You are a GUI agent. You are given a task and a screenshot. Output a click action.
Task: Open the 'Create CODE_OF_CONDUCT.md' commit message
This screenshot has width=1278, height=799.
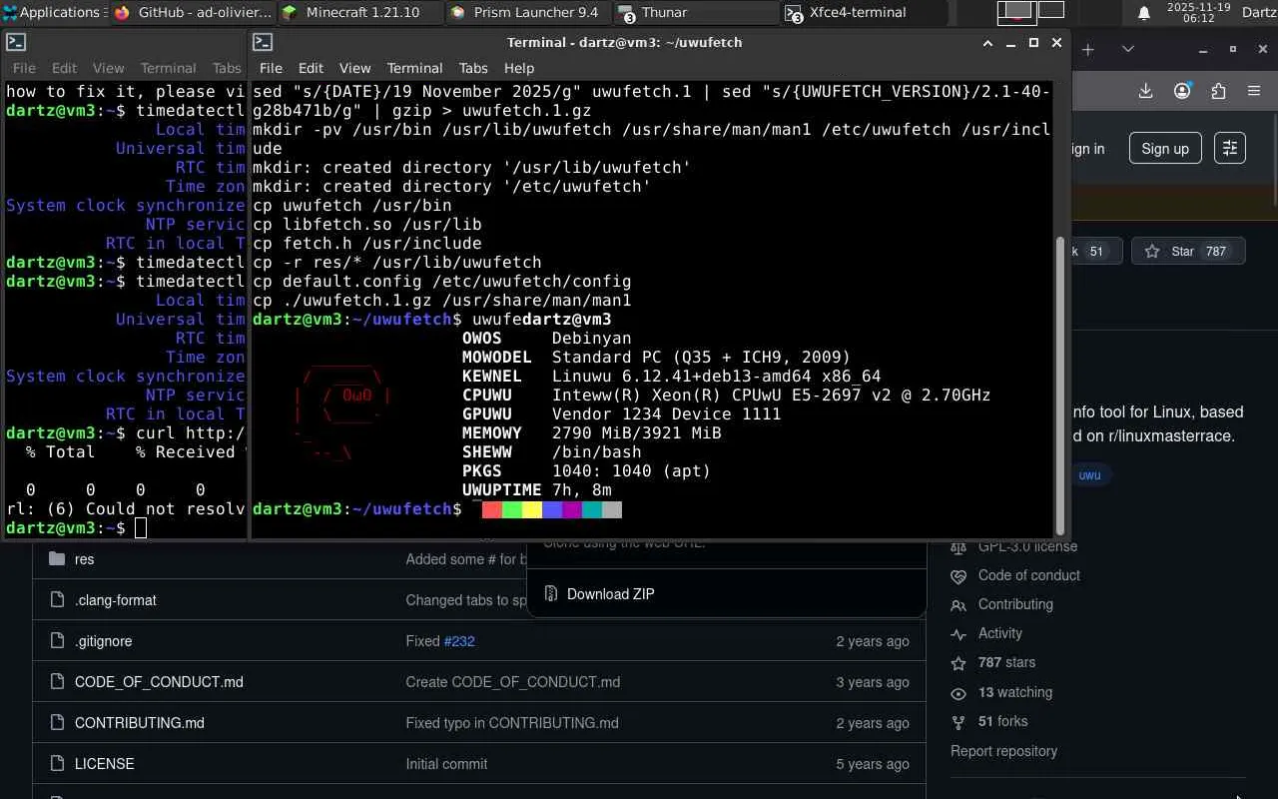513,682
